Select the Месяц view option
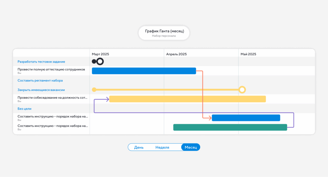This screenshot has height=177, width=328. [191, 147]
